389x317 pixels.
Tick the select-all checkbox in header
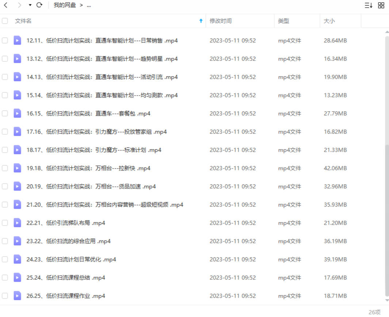(x=5, y=21)
